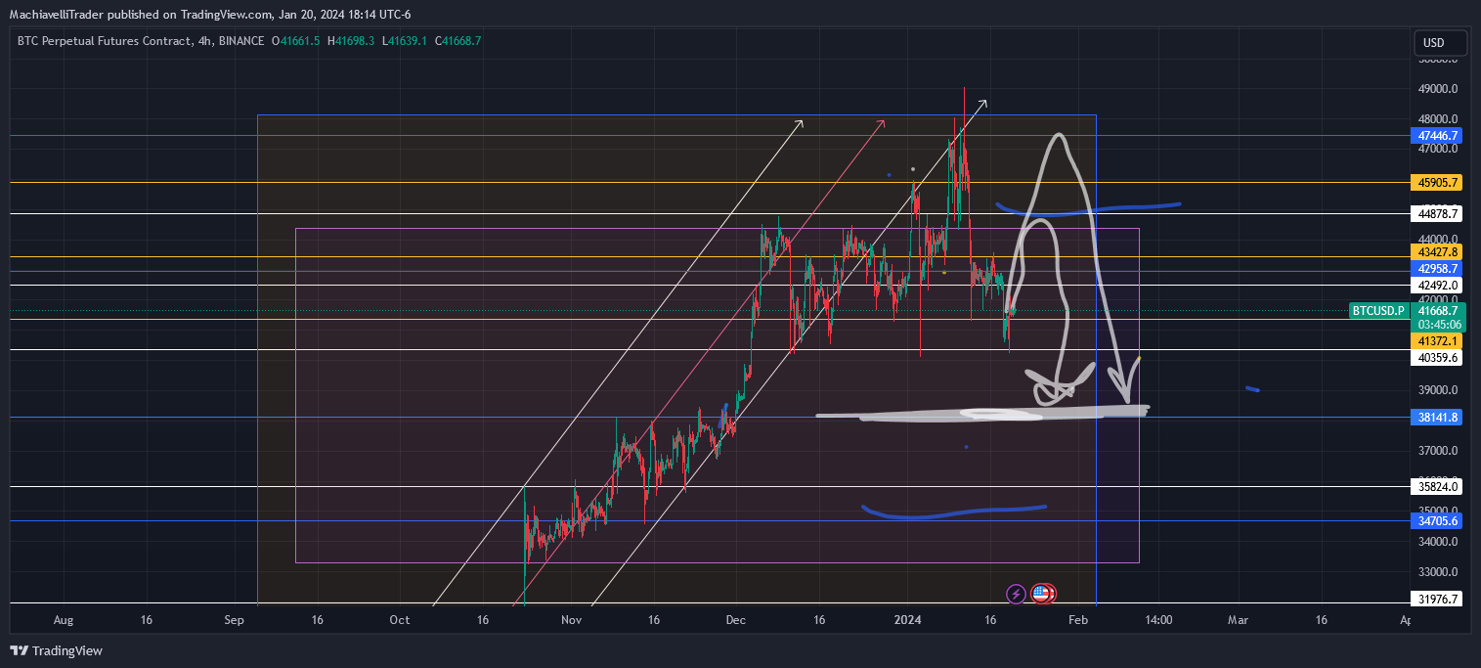Click the BTCUSD.P symbol label
The image size is (1481, 668).
point(1378,311)
